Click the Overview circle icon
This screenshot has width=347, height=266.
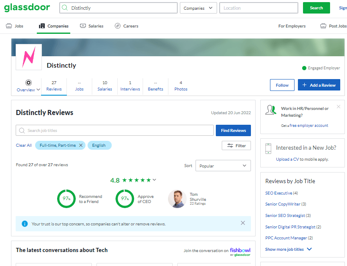click(x=28, y=83)
